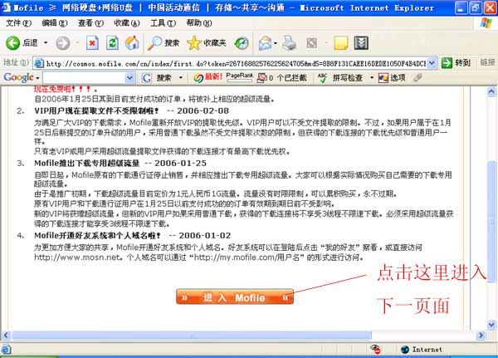Click the 链接 links toolbar label

pos(487,62)
